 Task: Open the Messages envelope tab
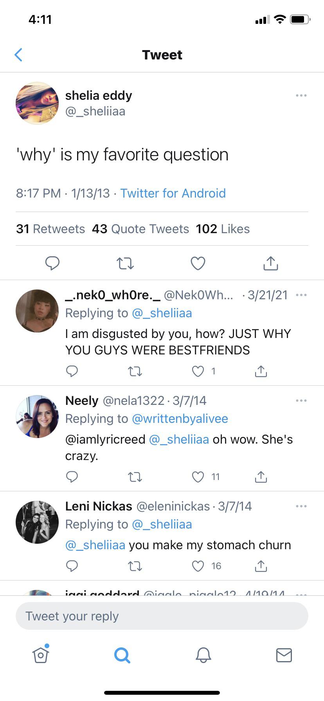tap(284, 654)
